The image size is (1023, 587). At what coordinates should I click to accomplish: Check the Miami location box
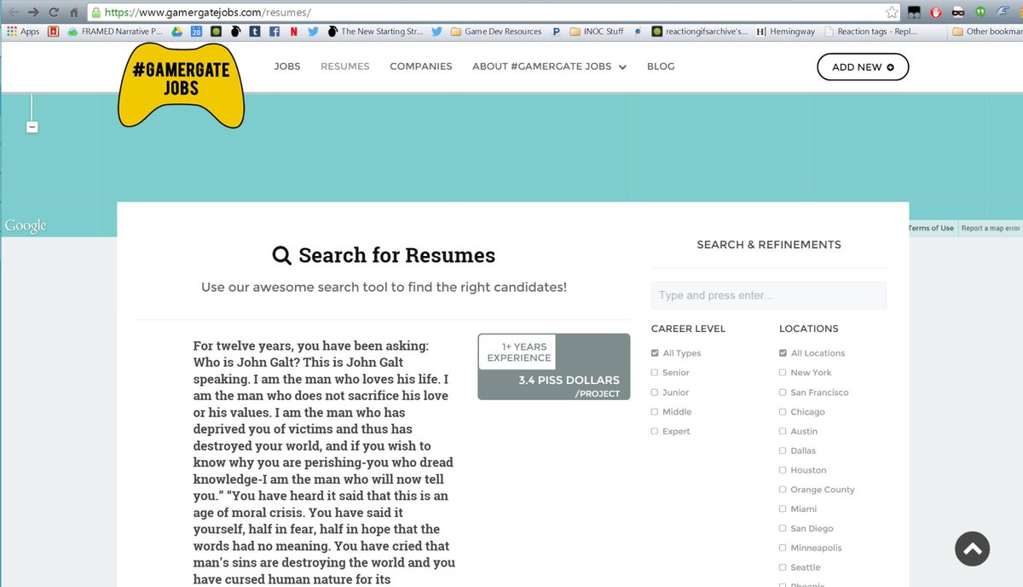pyautogui.click(x=783, y=509)
